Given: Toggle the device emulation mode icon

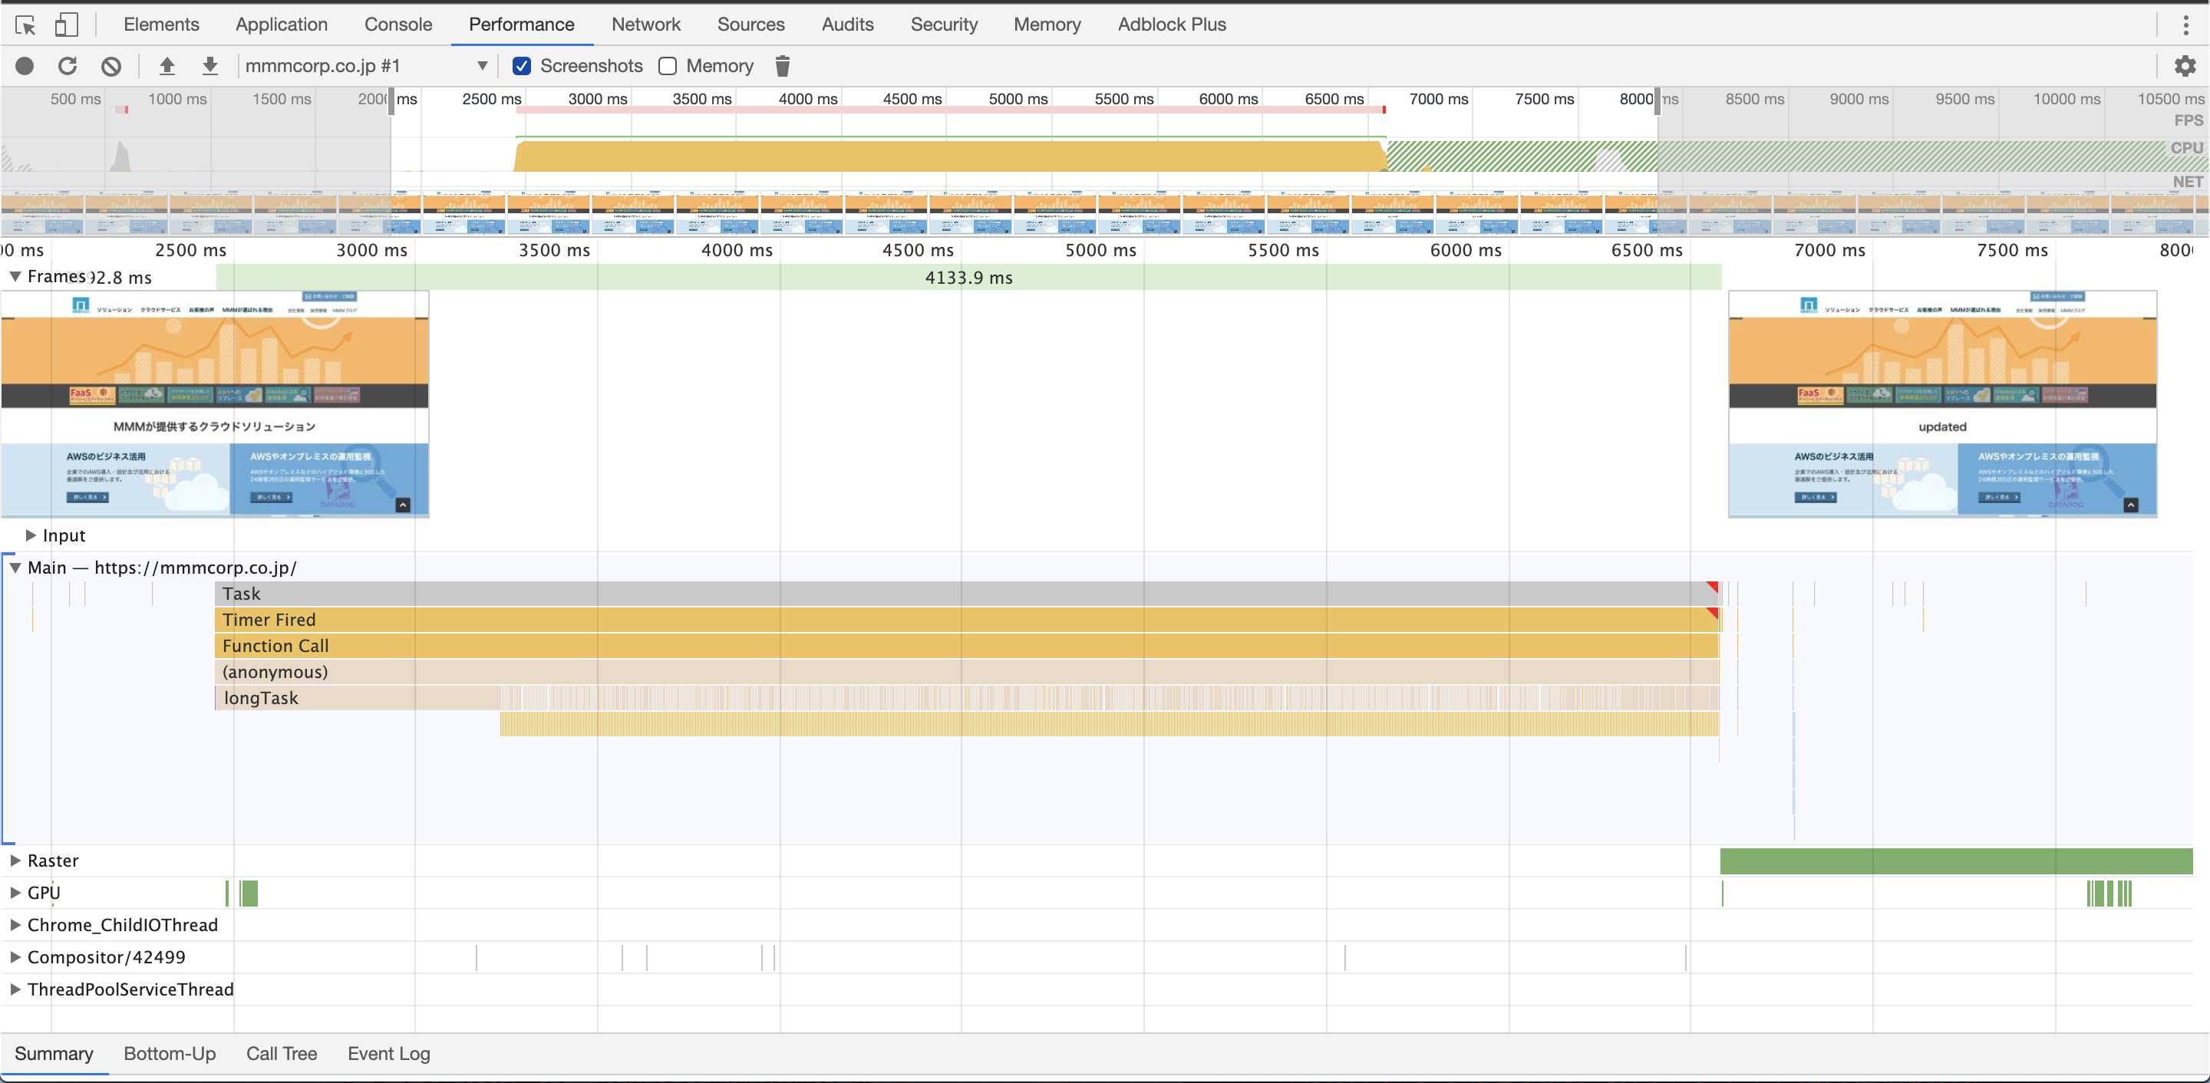Looking at the screenshot, I should 66,24.
